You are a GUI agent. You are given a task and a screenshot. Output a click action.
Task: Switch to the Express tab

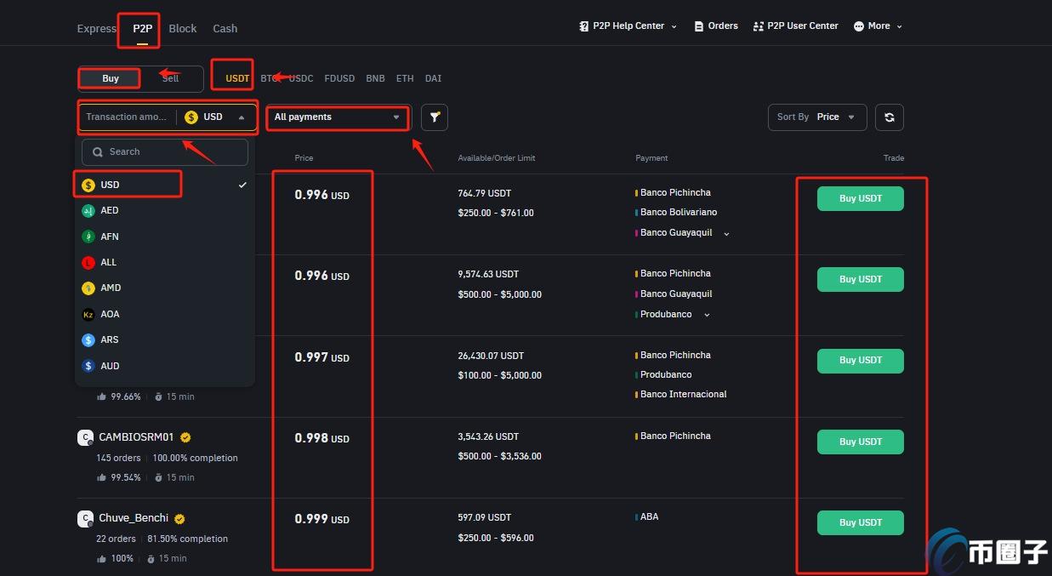pos(96,29)
